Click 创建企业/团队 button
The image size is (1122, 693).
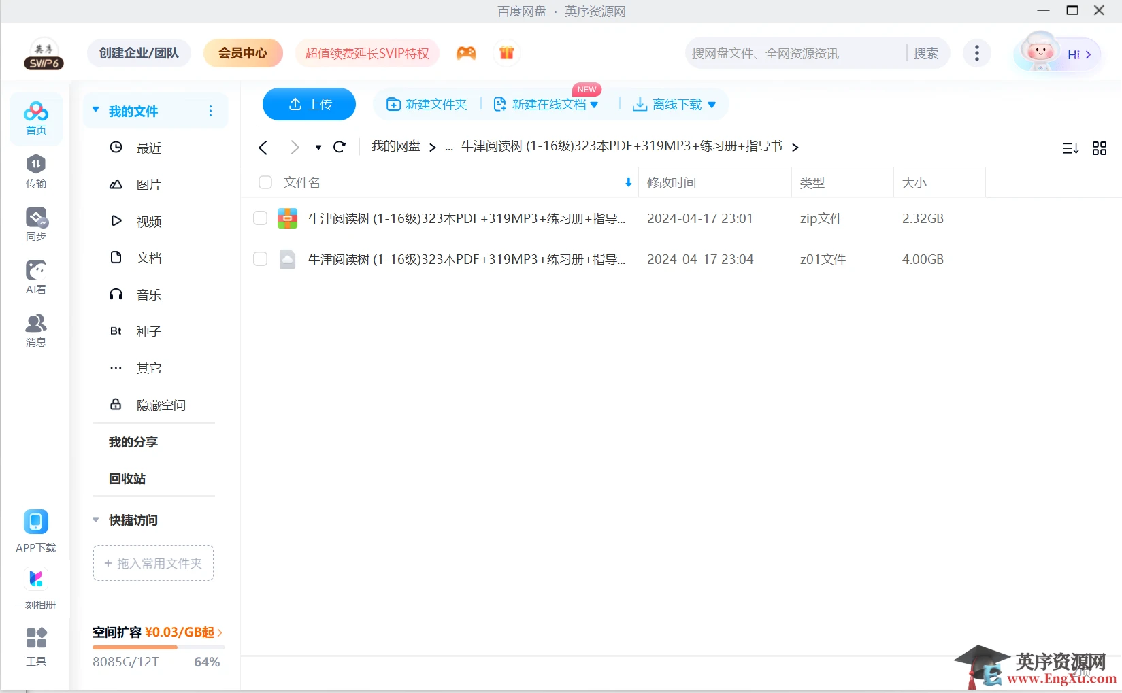(139, 53)
